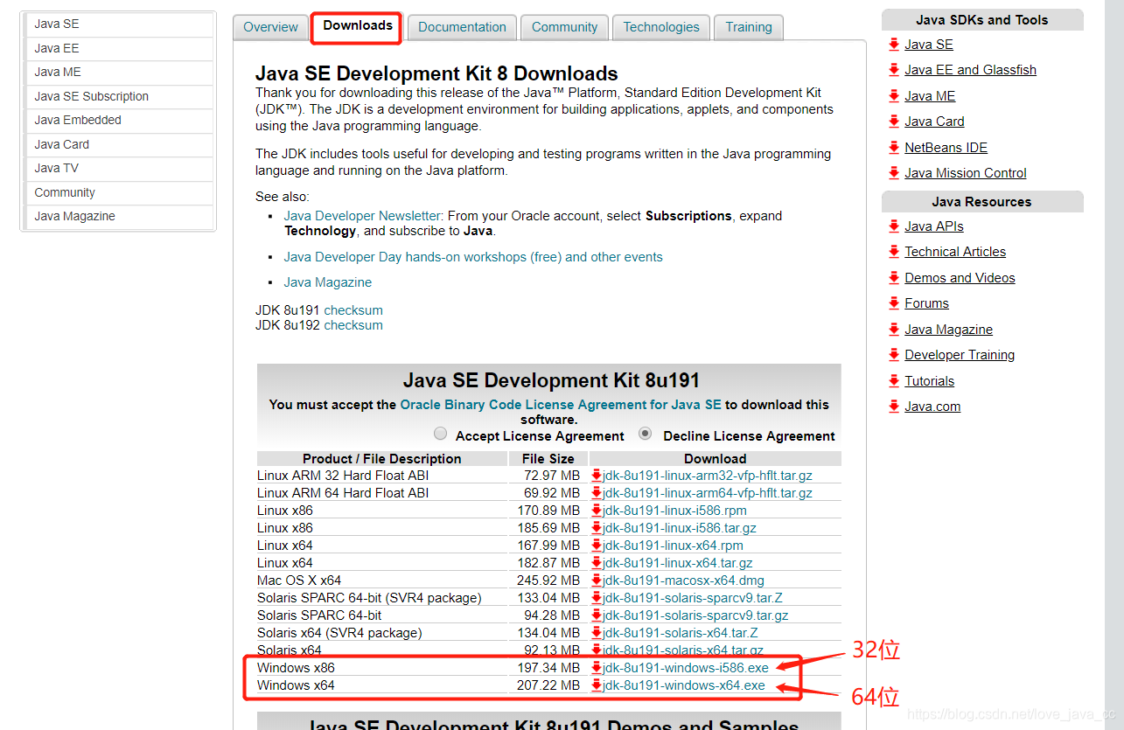1124x730 pixels.
Task: Open Technical Articles resource link
Action: tap(955, 252)
